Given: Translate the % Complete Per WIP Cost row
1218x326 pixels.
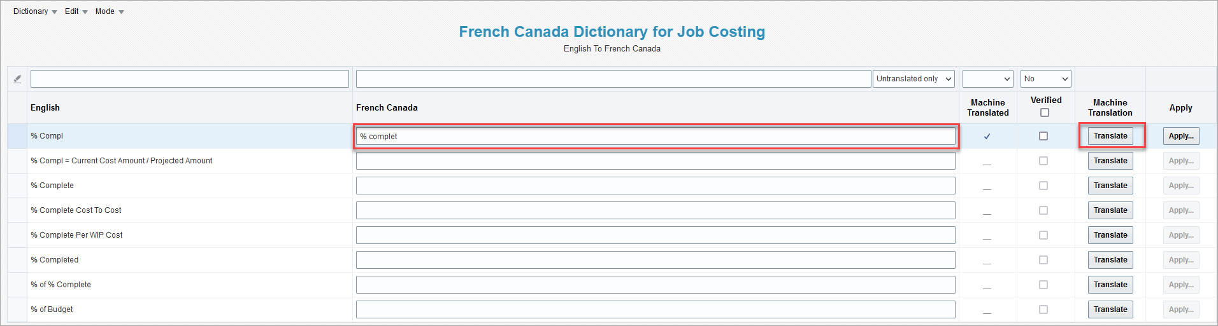Looking at the screenshot, I should point(1110,235).
